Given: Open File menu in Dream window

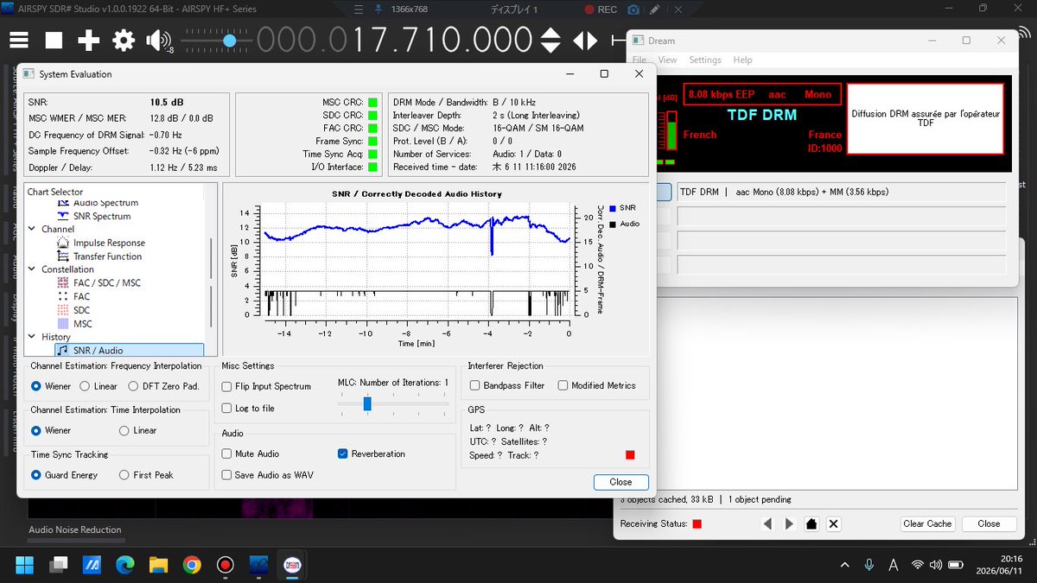Looking at the screenshot, I should click(x=639, y=60).
